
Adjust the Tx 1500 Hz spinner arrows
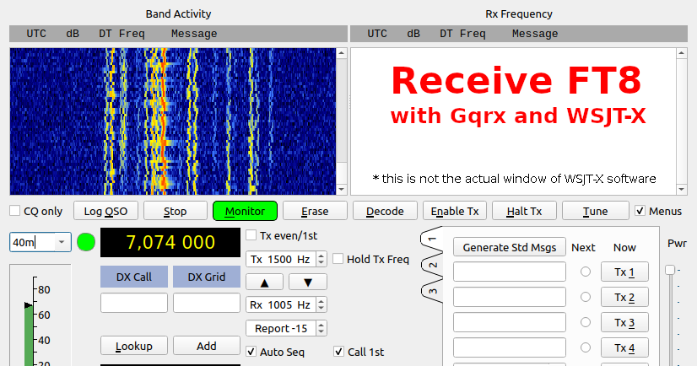pos(321,259)
